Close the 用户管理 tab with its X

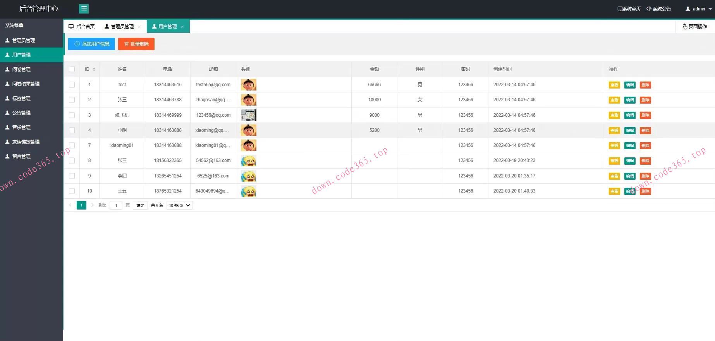pos(182,27)
